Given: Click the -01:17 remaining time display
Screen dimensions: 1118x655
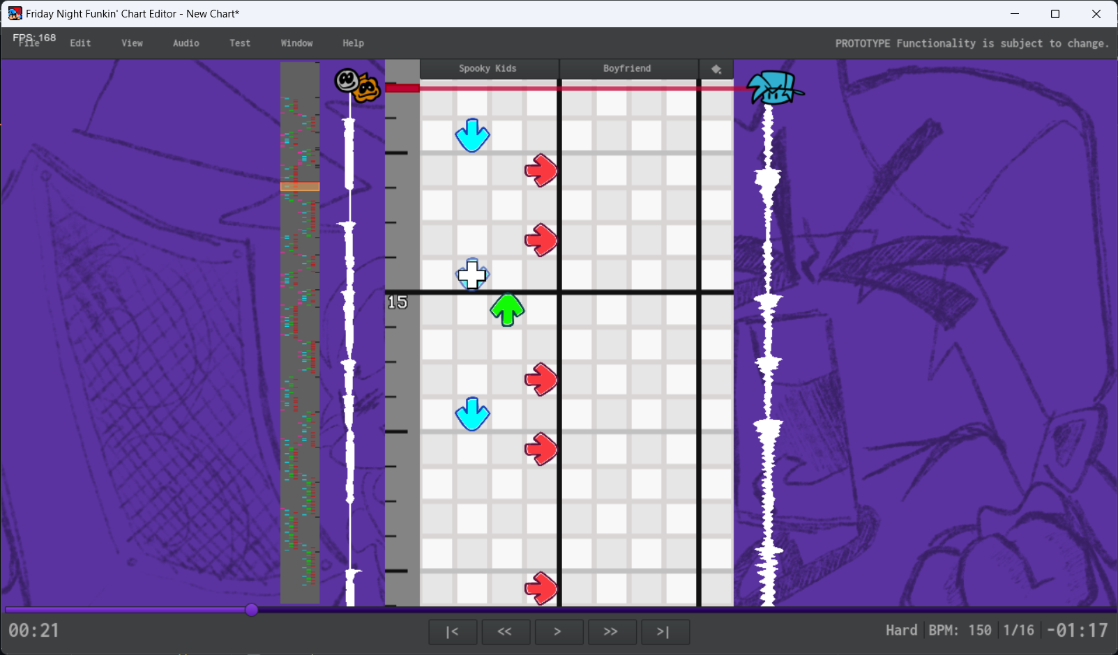Looking at the screenshot, I should pos(1078,630).
